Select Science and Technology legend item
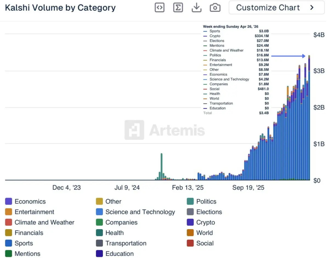 pos(140,212)
